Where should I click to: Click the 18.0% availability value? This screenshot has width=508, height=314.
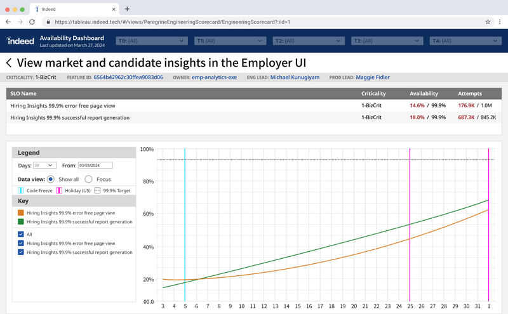pos(417,117)
